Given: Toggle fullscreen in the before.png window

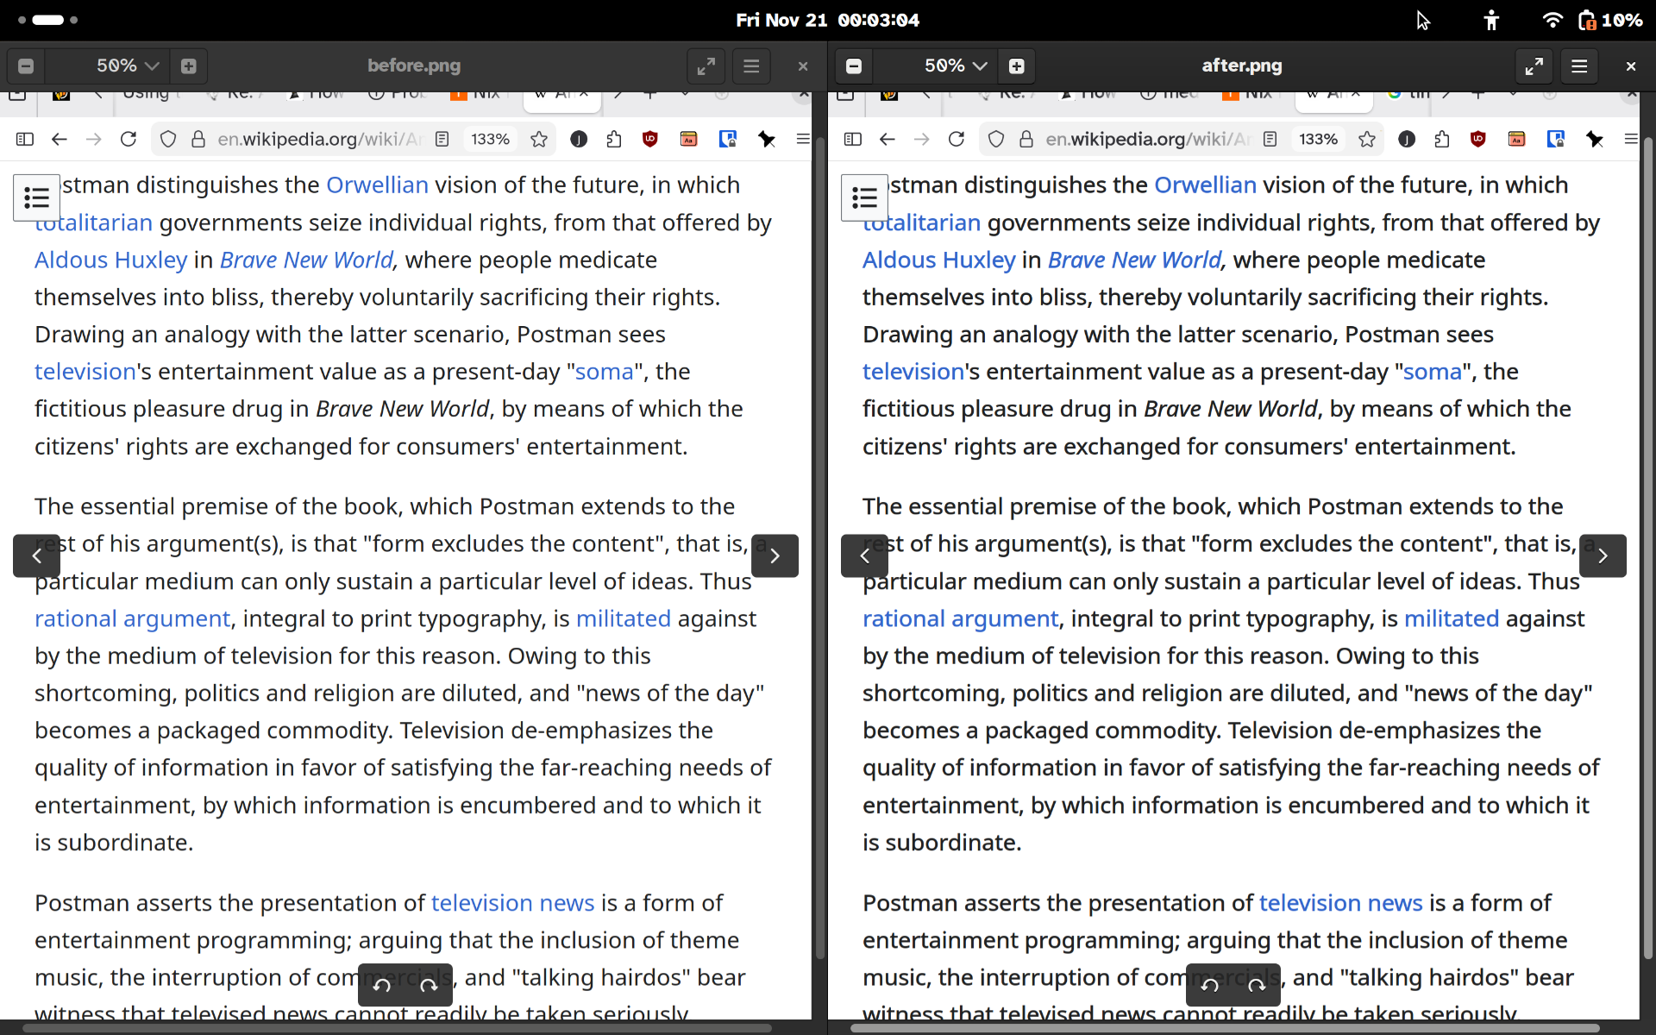Looking at the screenshot, I should pos(706,66).
